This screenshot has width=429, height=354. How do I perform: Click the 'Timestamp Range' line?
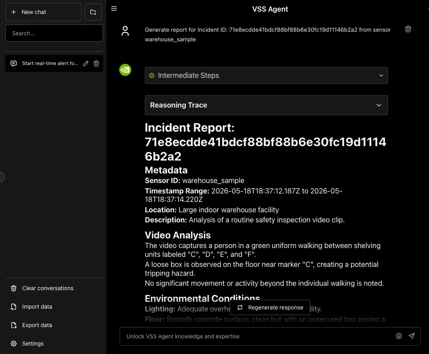(x=244, y=195)
